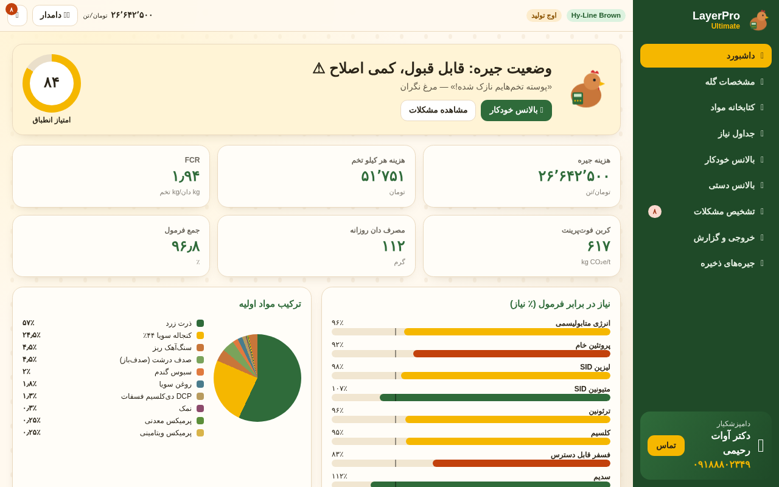The width and height of the screenshot is (779, 487).
Task: Click icon beside خروجی و گزارش
Action: [762, 237]
